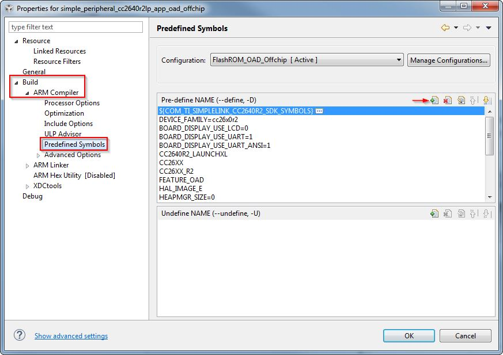This screenshot has width=503, height=355.
Task: Click the Manage Configurations button
Action: 448,60
